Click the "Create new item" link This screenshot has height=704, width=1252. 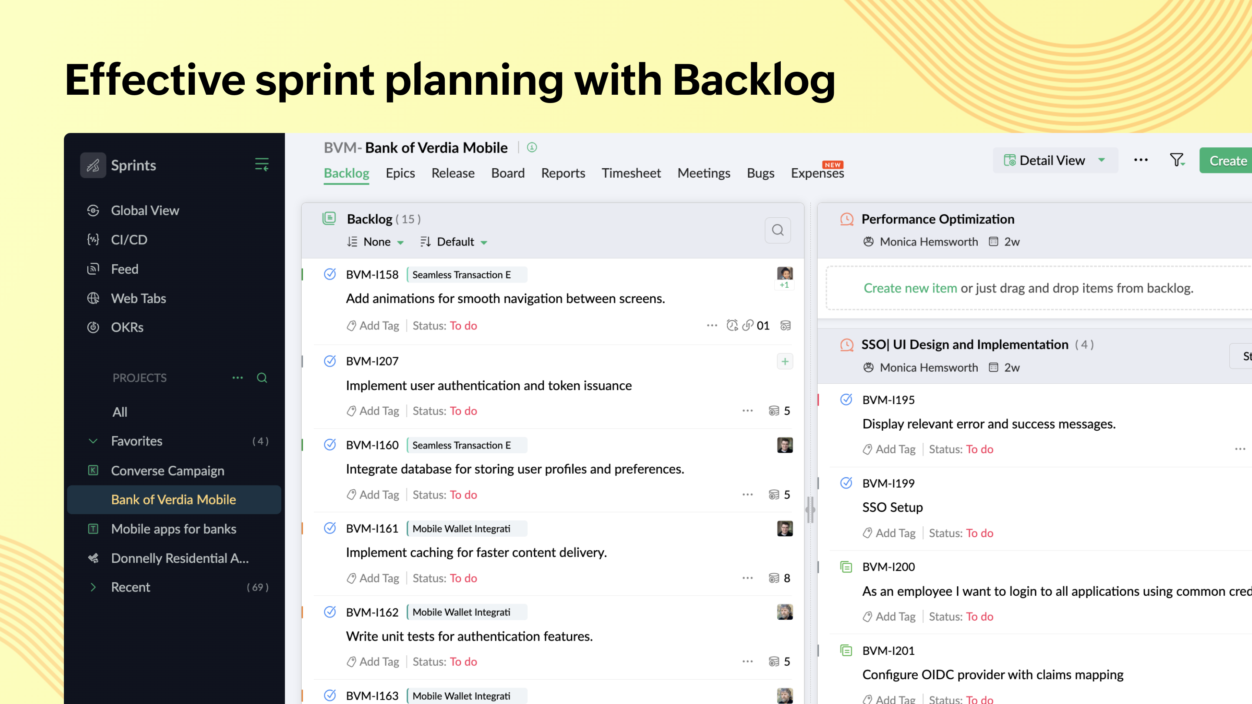point(910,288)
